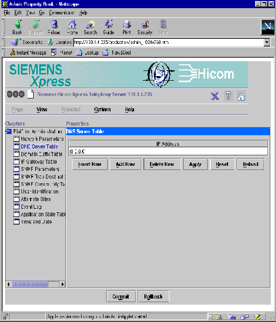Open the applet Help menu
Viewport: 276px width, 322px height.
(130, 109)
